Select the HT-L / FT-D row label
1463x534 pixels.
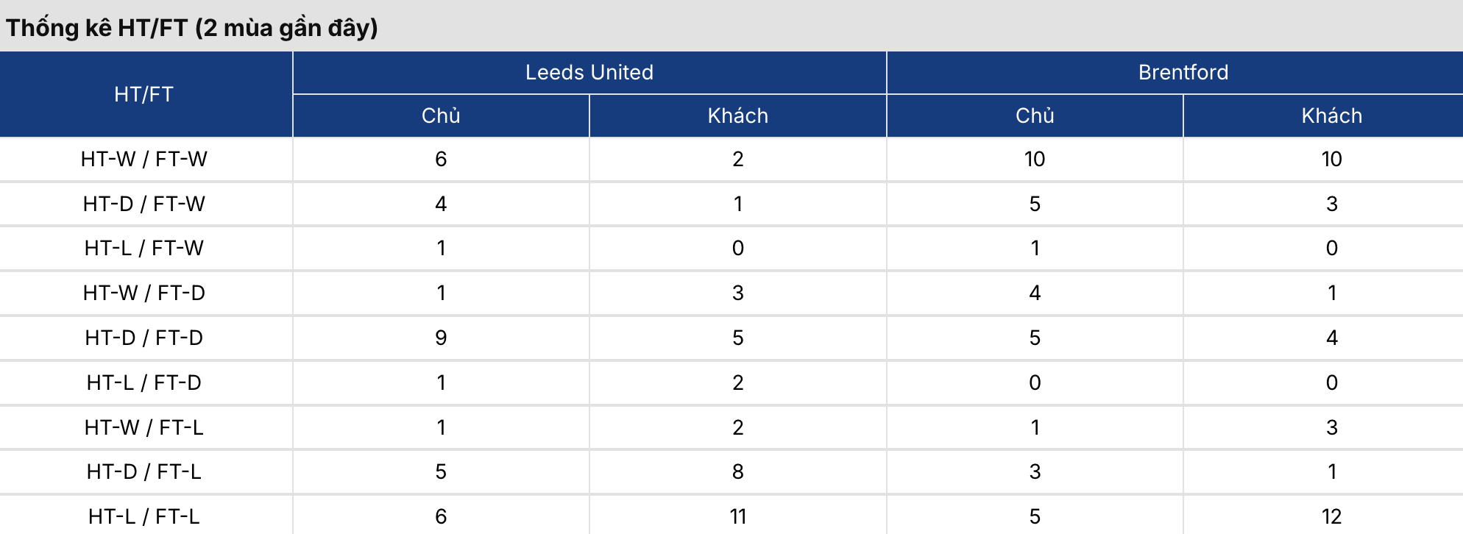[x=144, y=382]
